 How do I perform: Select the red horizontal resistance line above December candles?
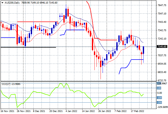(38, 22)
